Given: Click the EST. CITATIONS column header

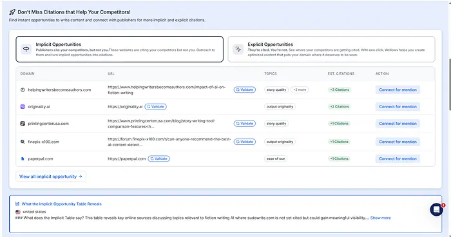Looking at the screenshot, I should tap(341, 73).
